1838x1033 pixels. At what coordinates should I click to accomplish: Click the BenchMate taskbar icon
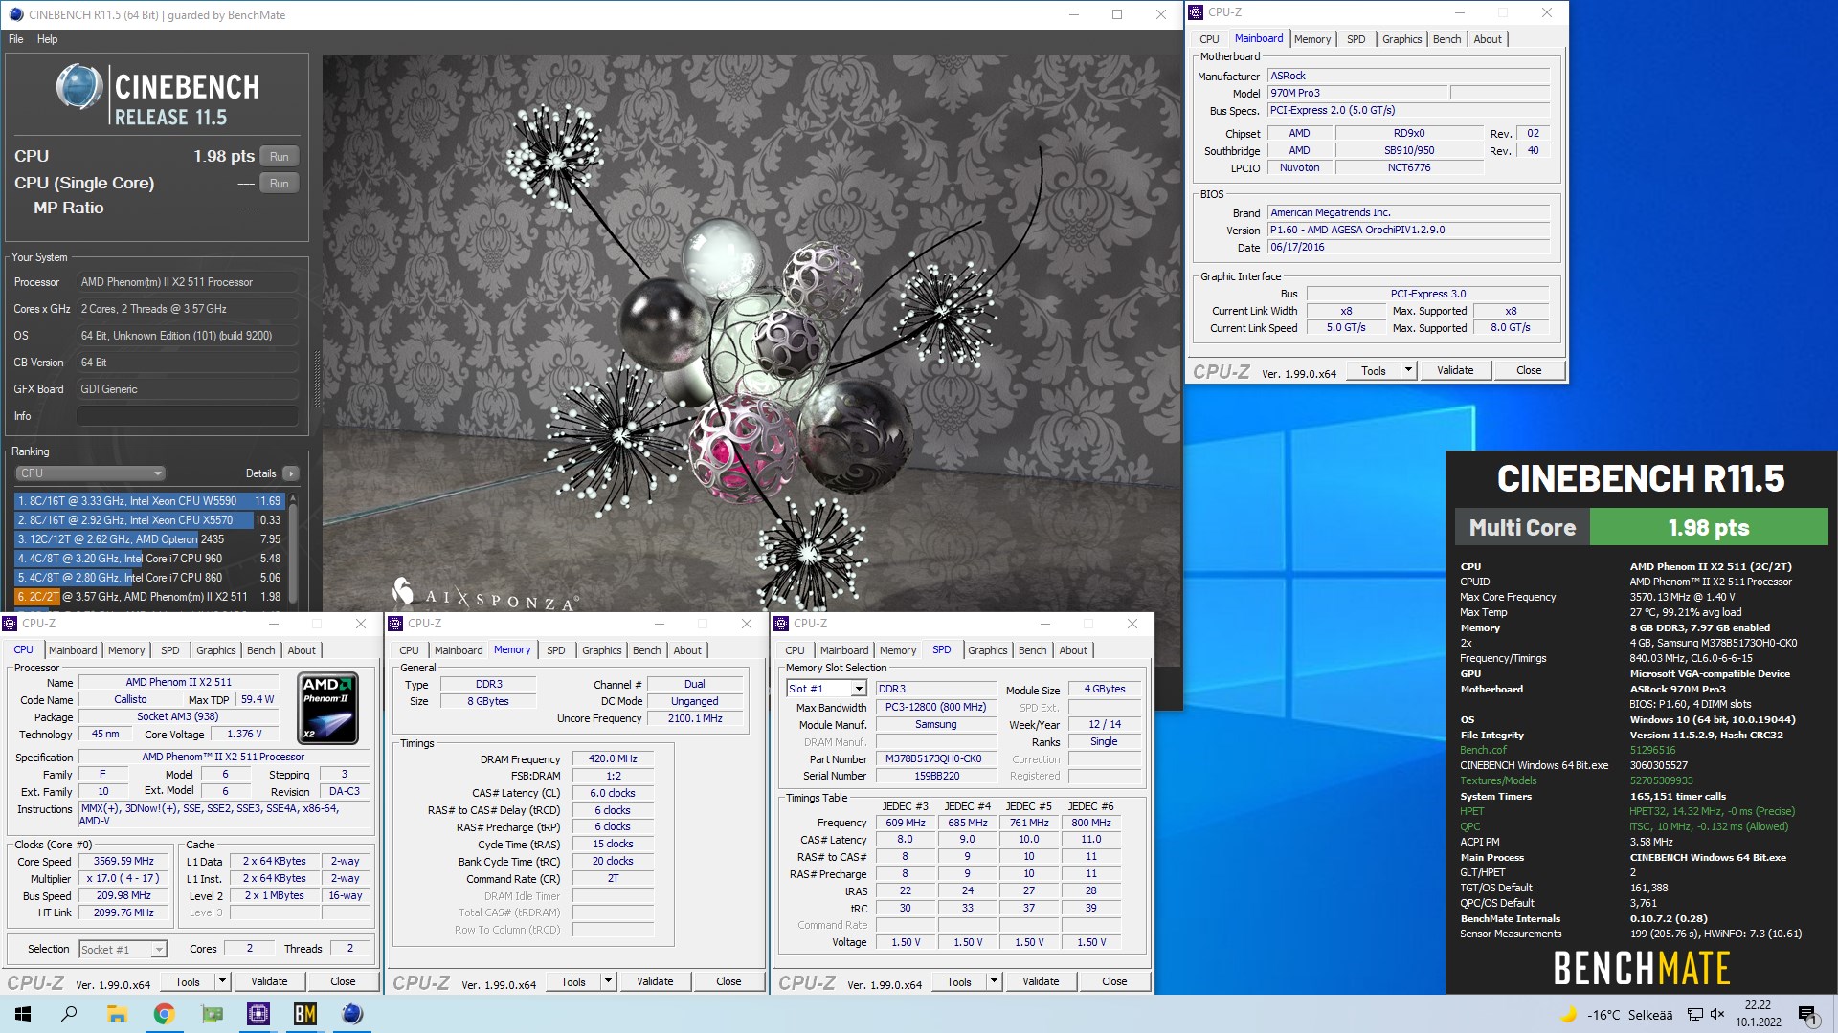coord(305,1014)
